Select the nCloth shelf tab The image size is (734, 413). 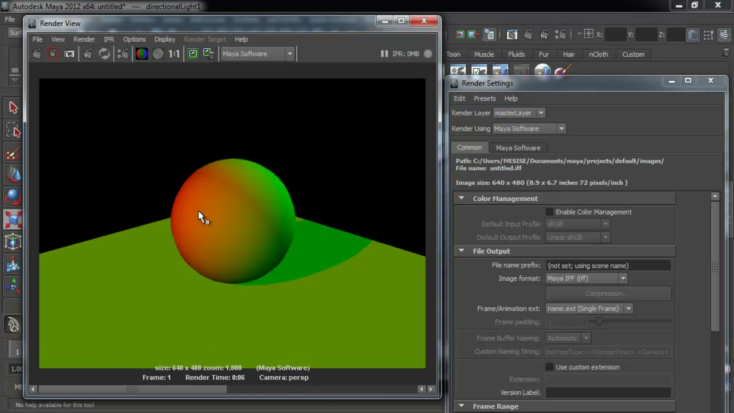(598, 54)
